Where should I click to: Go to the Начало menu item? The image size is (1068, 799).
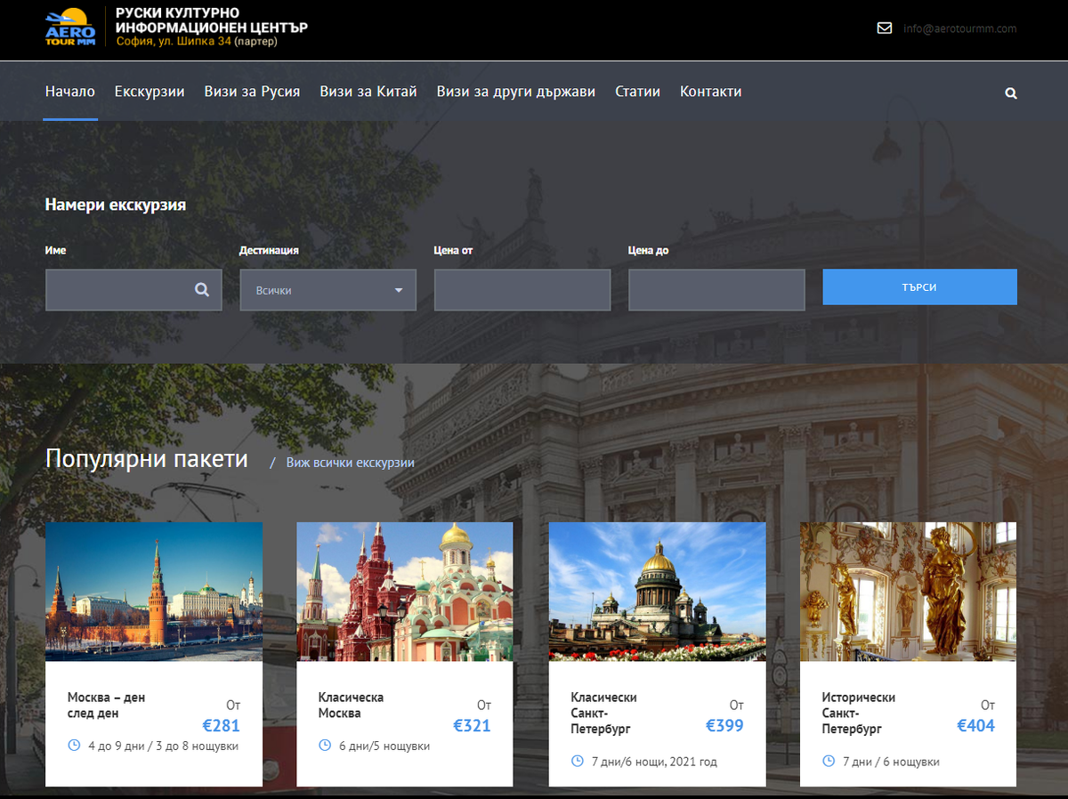coord(70,91)
